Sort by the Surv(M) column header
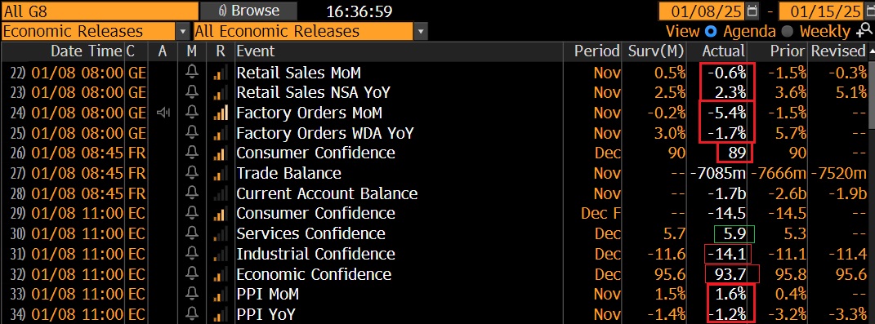The height and width of the screenshot is (324, 875). [x=656, y=51]
